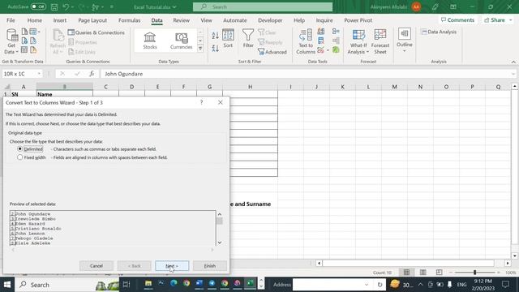Switch to Page Break Preview
519x292 pixels.
tap(439, 273)
